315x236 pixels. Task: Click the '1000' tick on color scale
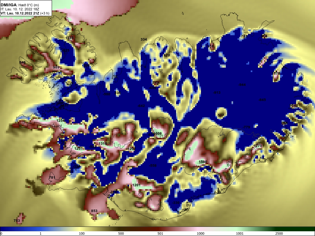(200, 233)
